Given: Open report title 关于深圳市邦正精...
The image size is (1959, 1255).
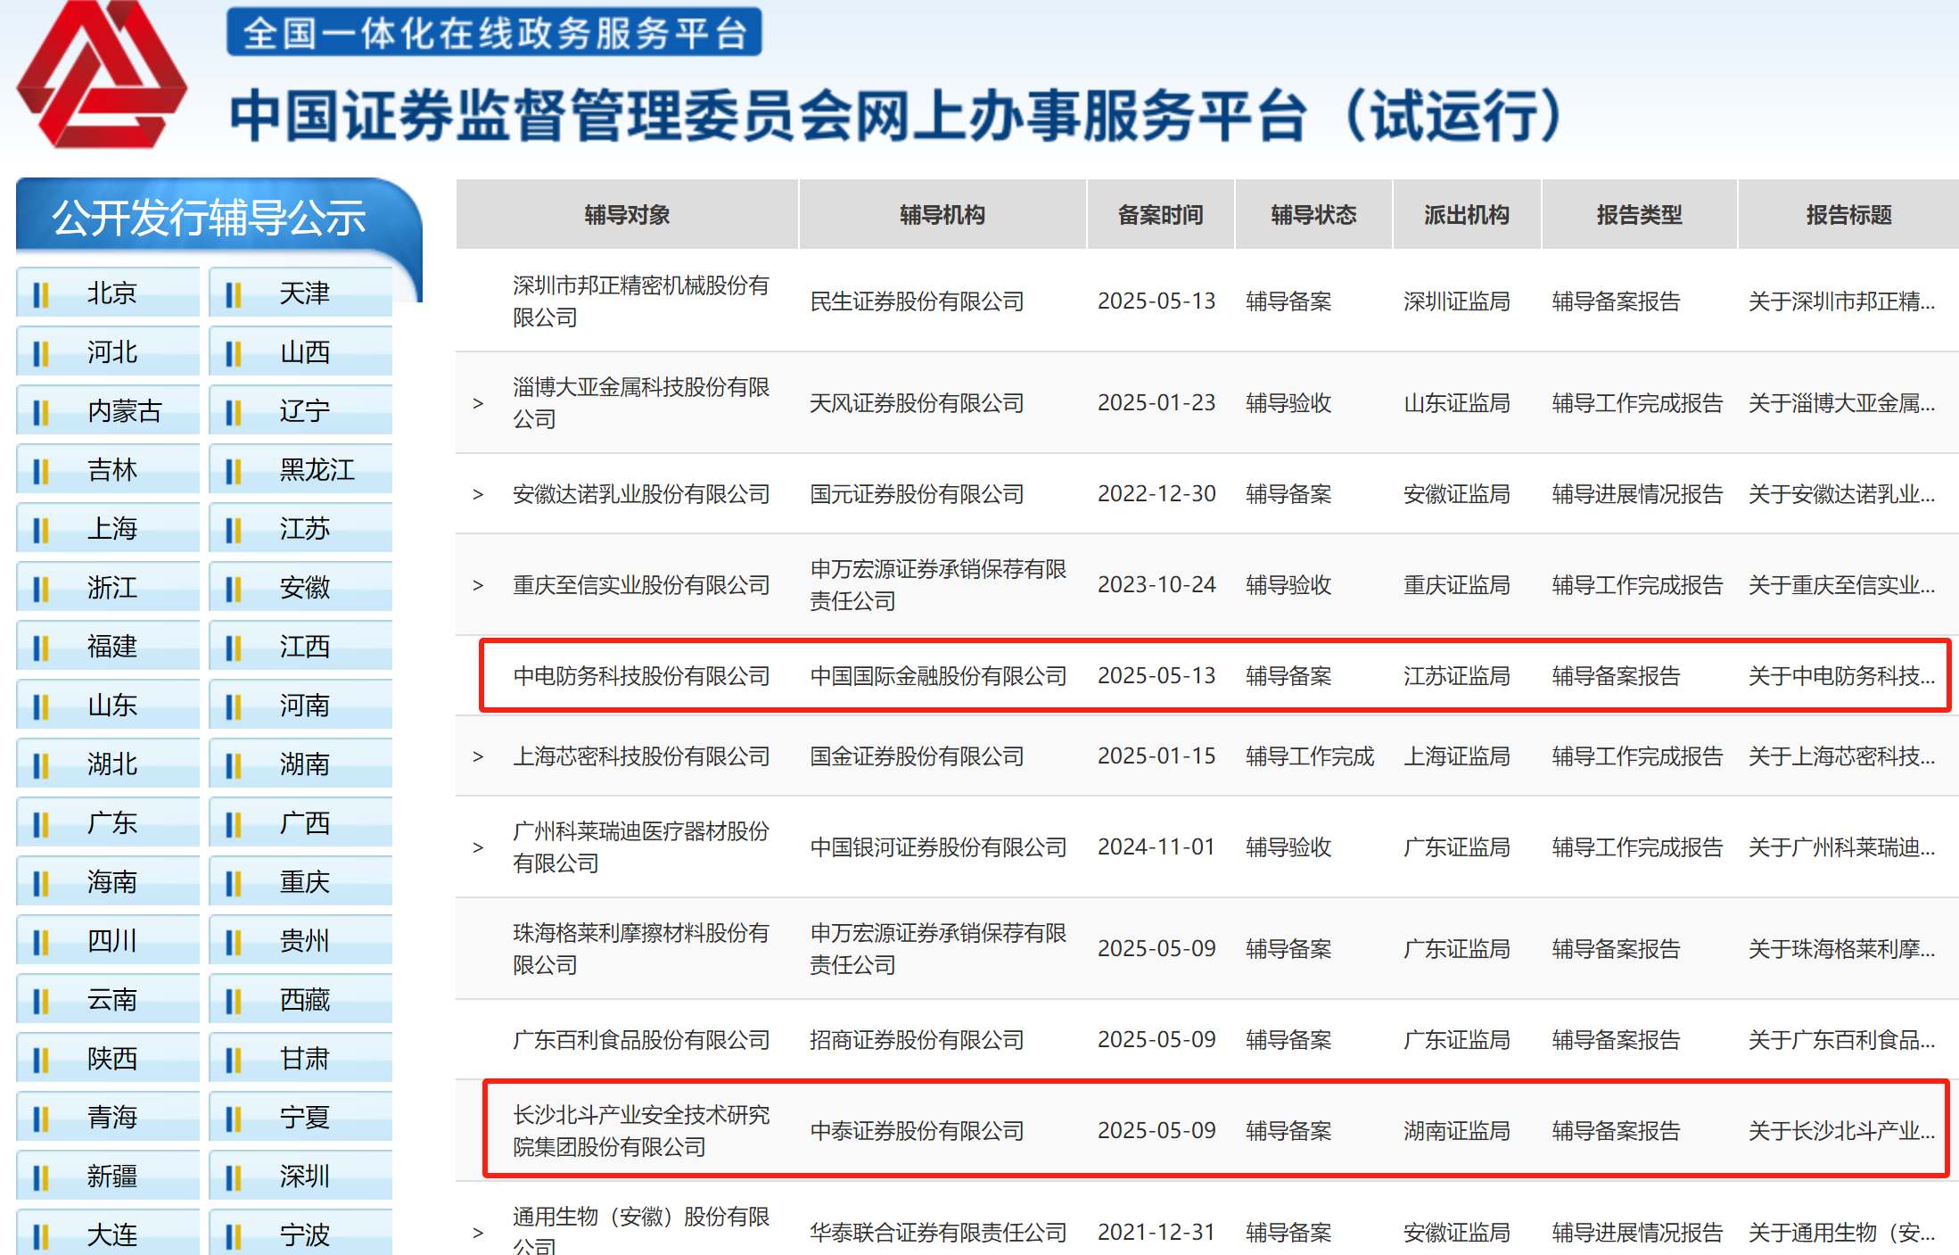Looking at the screenshot, I should (1841, 301).
